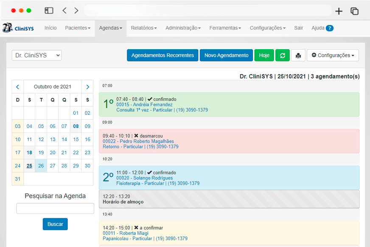Open patient 00011 - Roberta Miagi

(x=126, y=233)
